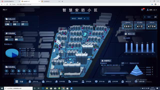Toggle 出租房屋 153 legend entry in pie chart
160x90 pixels.
coord(27,50)
